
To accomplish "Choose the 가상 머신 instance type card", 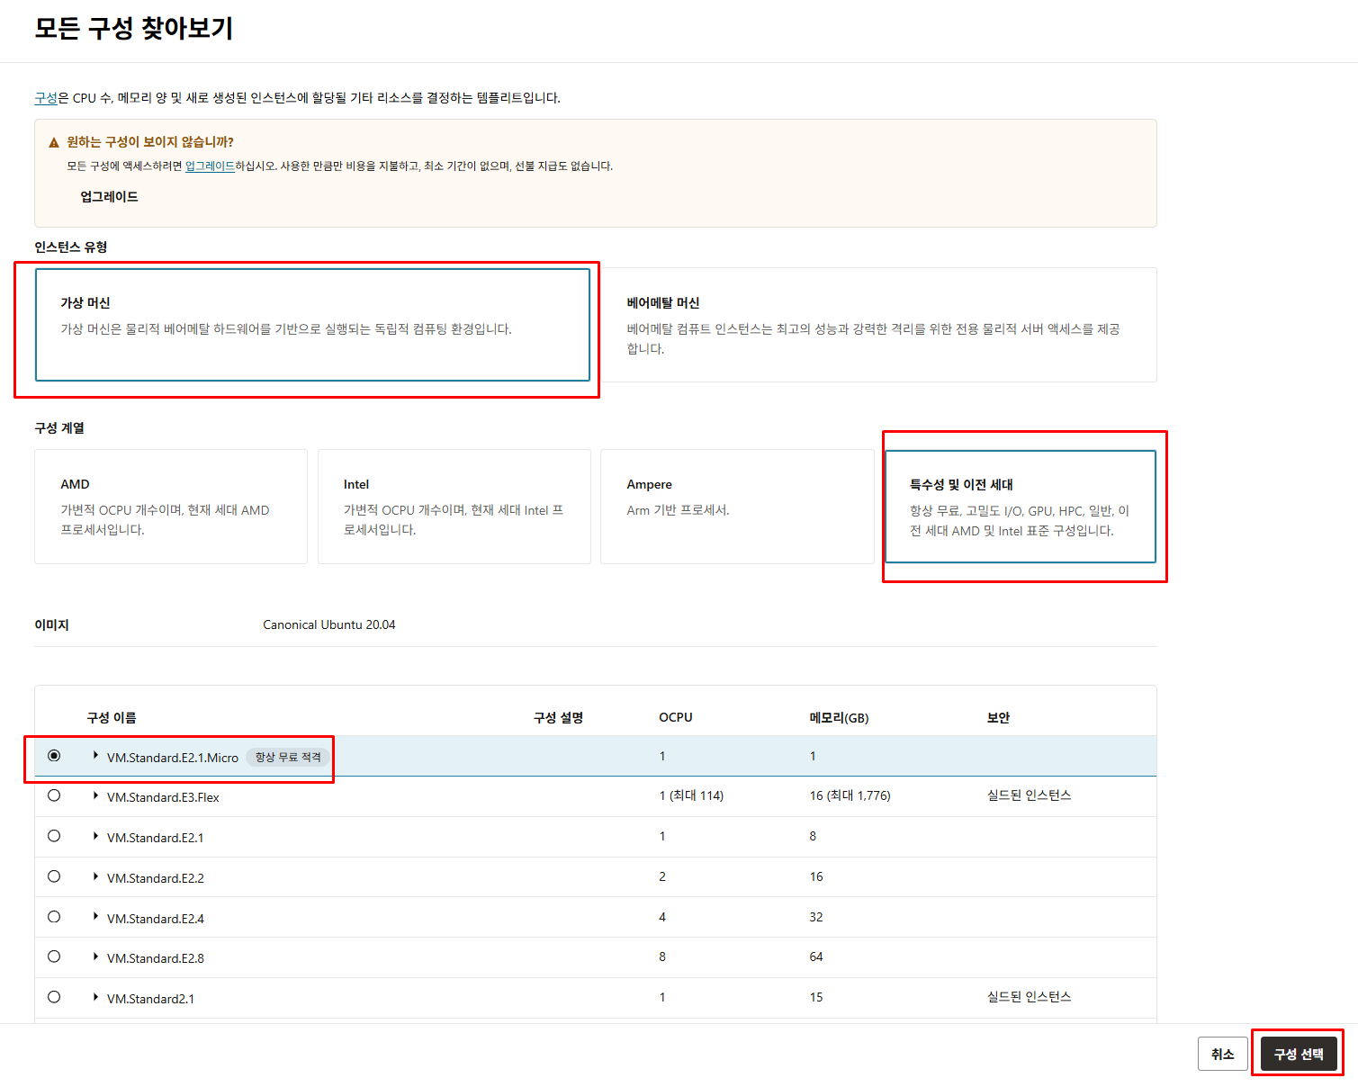I will (312, 325).
